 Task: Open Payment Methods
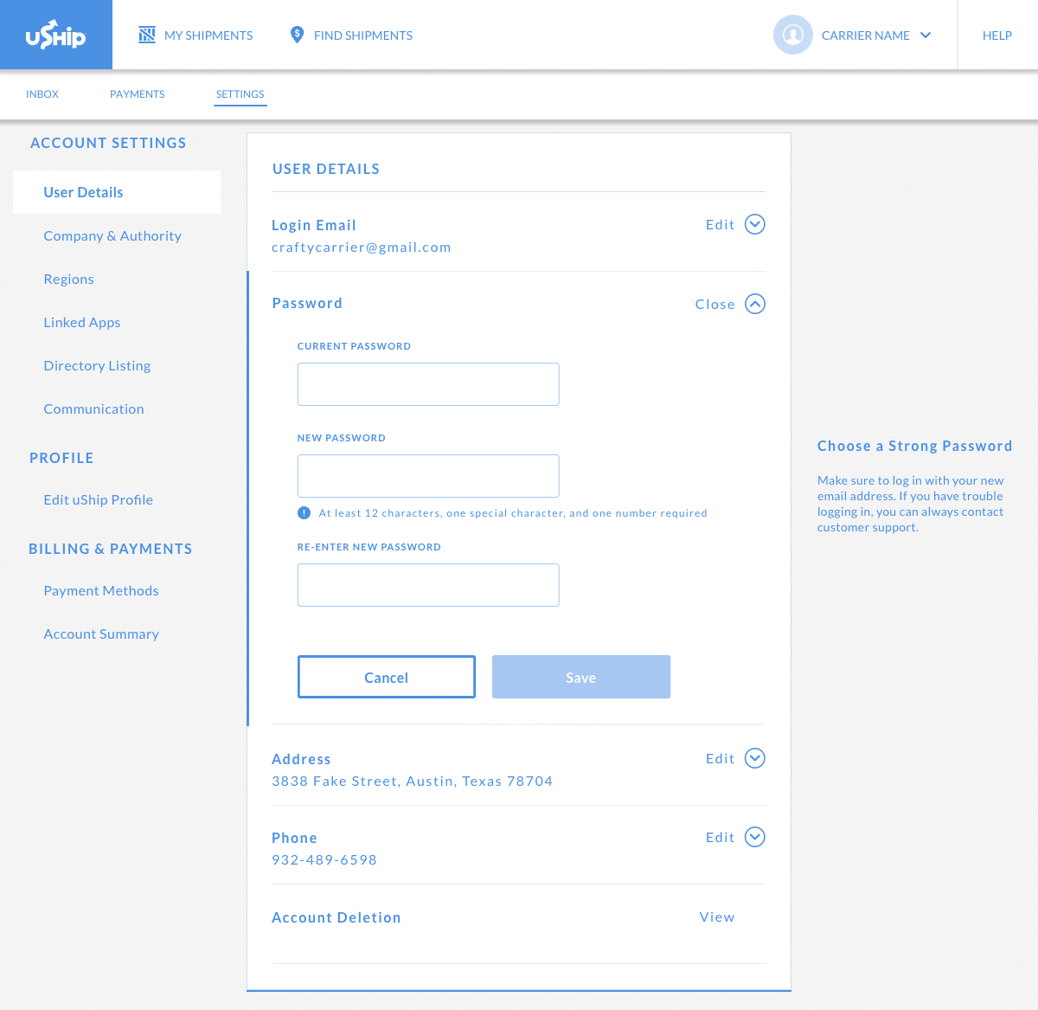click(x=101, y=590)
